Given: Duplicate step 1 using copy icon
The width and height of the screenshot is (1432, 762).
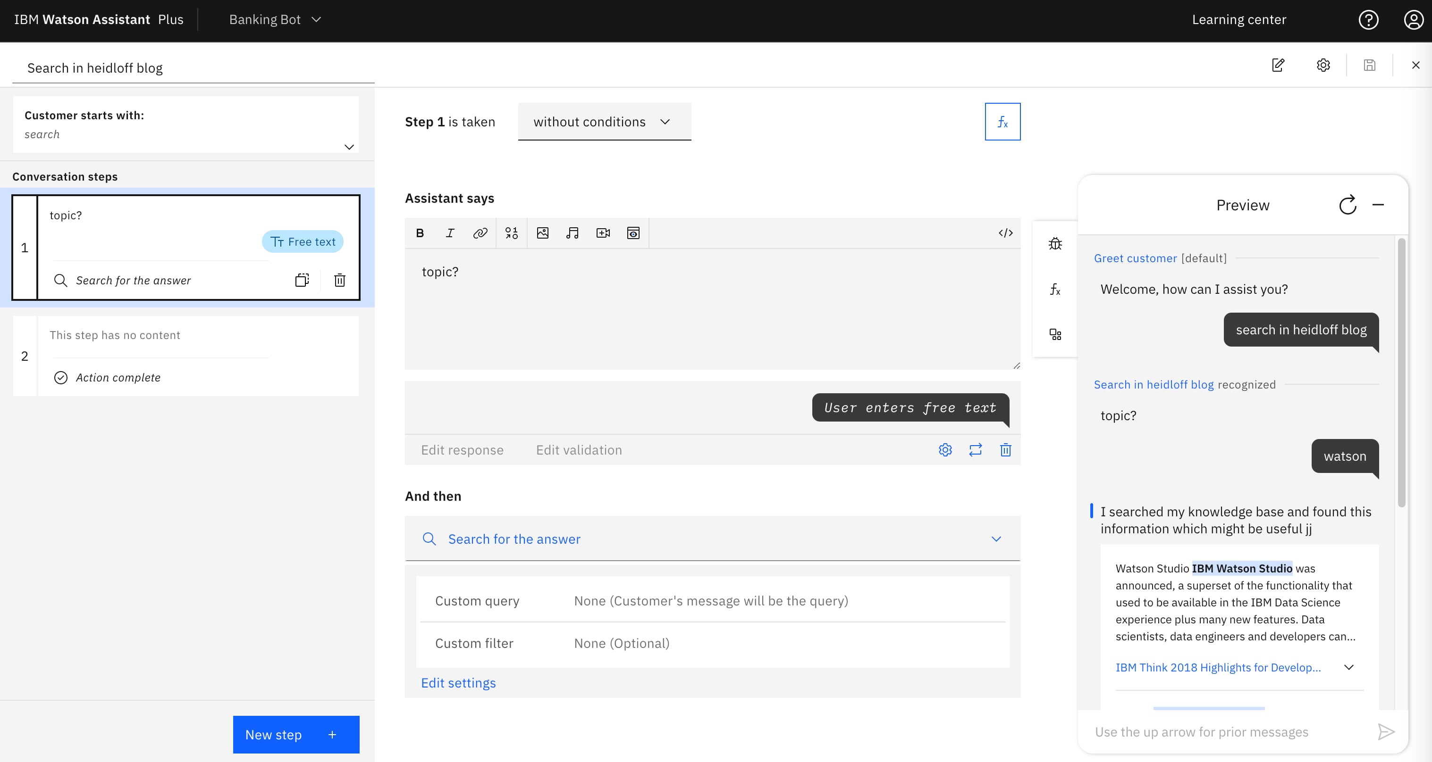Looking at the screenshot, I should (302, 279).
